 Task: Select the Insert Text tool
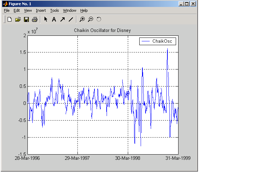coord(54,19)
